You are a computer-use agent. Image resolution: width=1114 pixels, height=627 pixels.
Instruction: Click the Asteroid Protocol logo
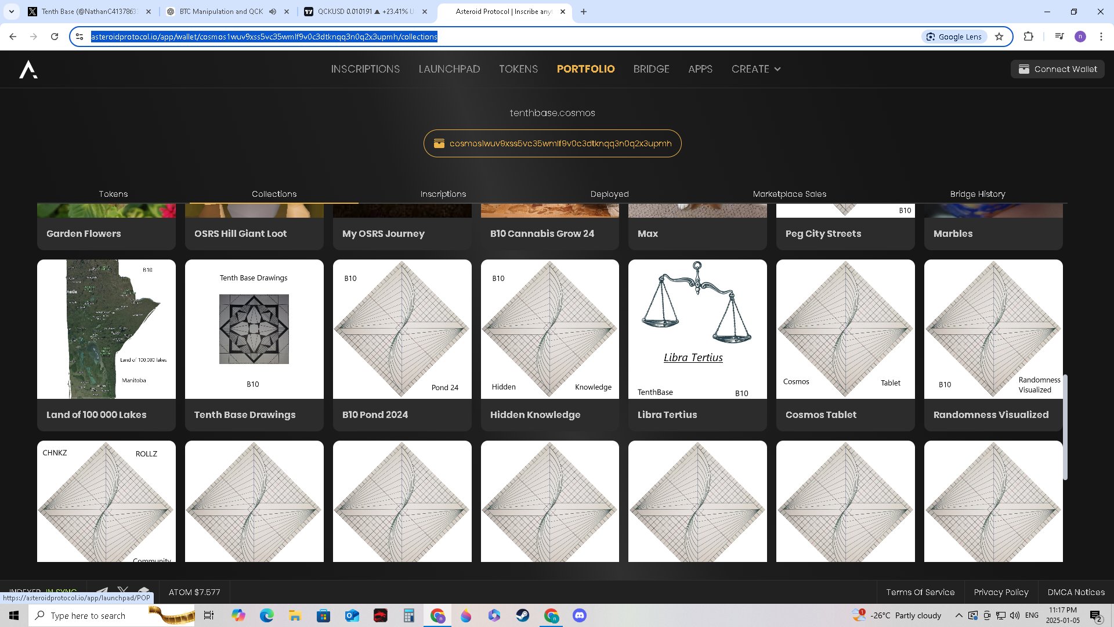coord(28,69)
